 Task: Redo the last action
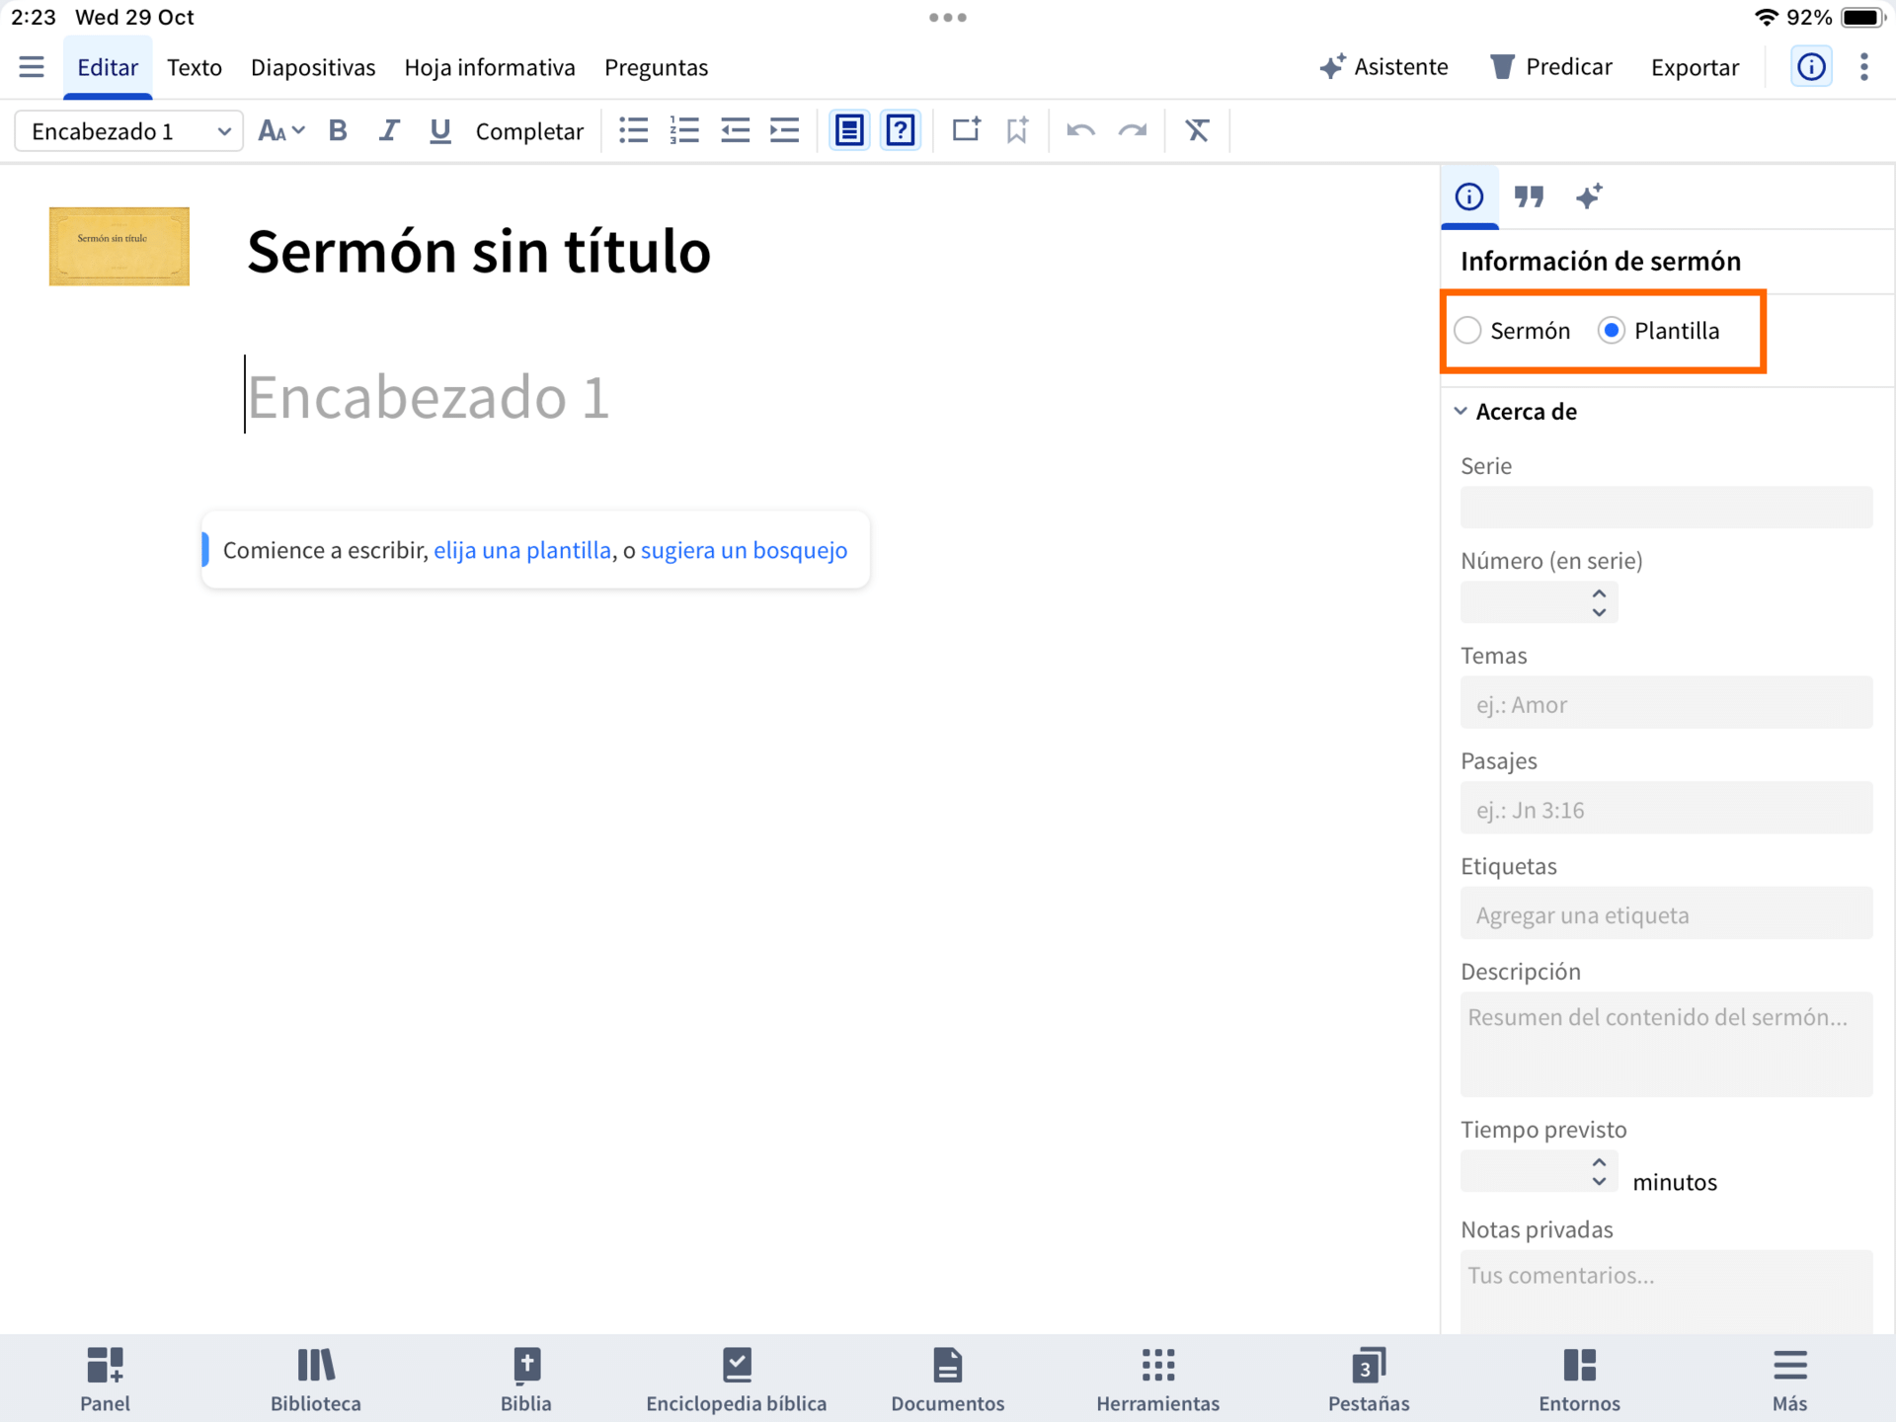tap(1133, 130)
